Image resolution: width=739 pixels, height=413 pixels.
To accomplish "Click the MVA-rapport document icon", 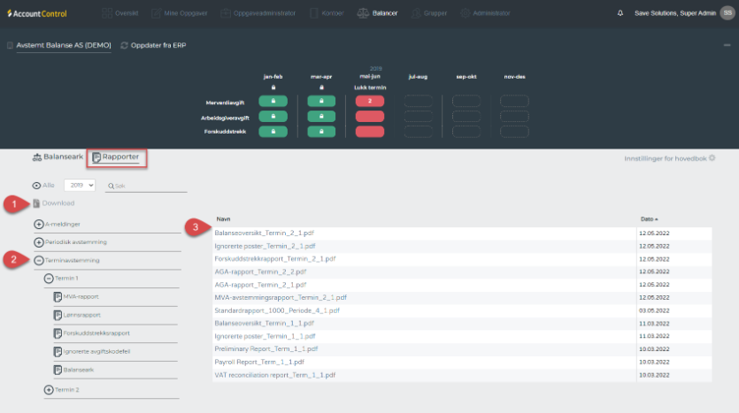I will pos(58,296).
